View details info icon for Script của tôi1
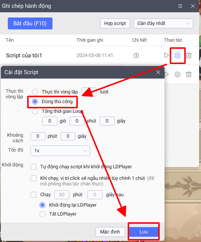Screen dimensions: 201x242 click(136, 55)
